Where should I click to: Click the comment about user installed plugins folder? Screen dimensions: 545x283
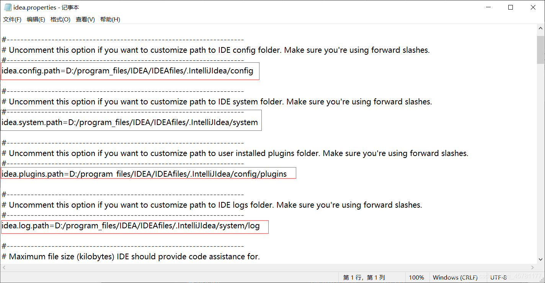235,153
